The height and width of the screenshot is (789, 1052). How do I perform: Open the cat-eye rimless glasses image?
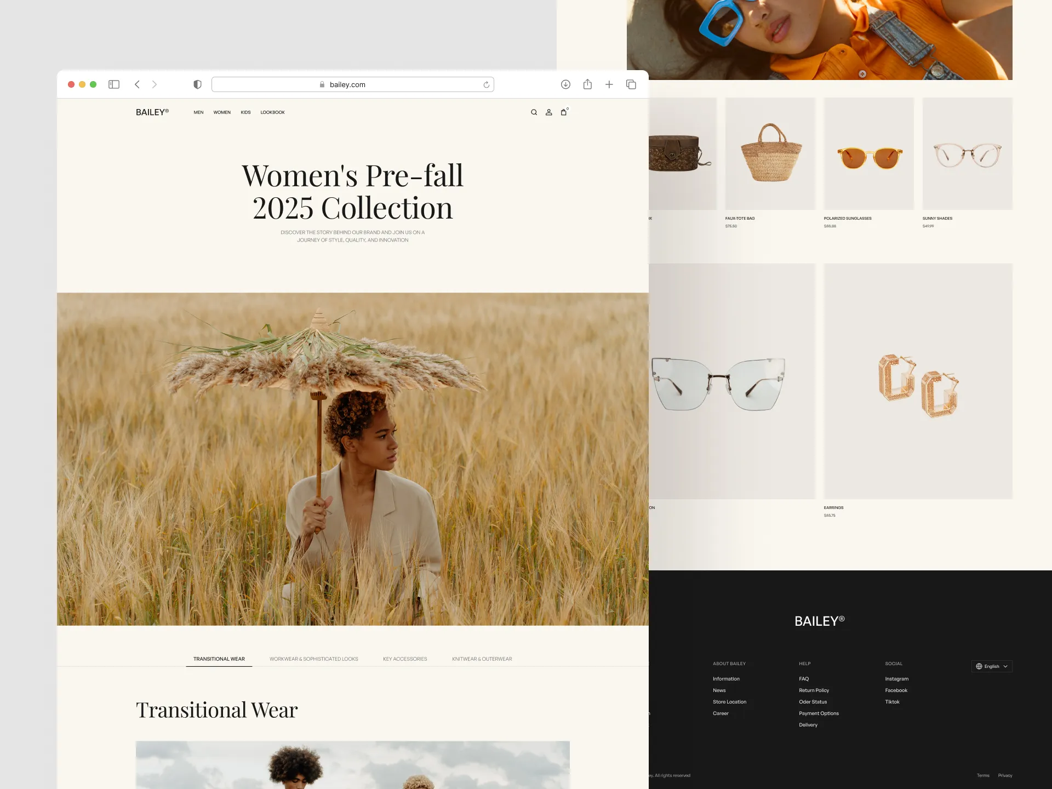[x=732, y=381]
